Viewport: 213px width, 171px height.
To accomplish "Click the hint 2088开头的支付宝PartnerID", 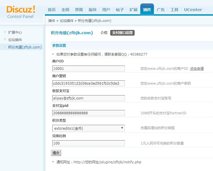I will tap(163, 113).
